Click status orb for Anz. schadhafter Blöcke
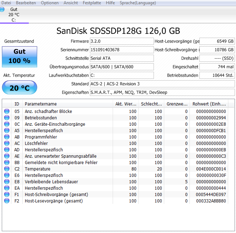The image size is (236, 233). pos(7,111)
